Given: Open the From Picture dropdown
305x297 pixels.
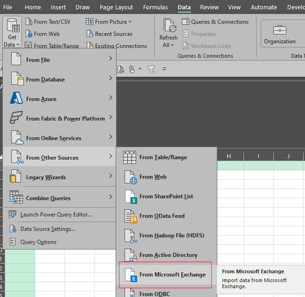Looking at the screenshot, I should click(x=109, y=22).
